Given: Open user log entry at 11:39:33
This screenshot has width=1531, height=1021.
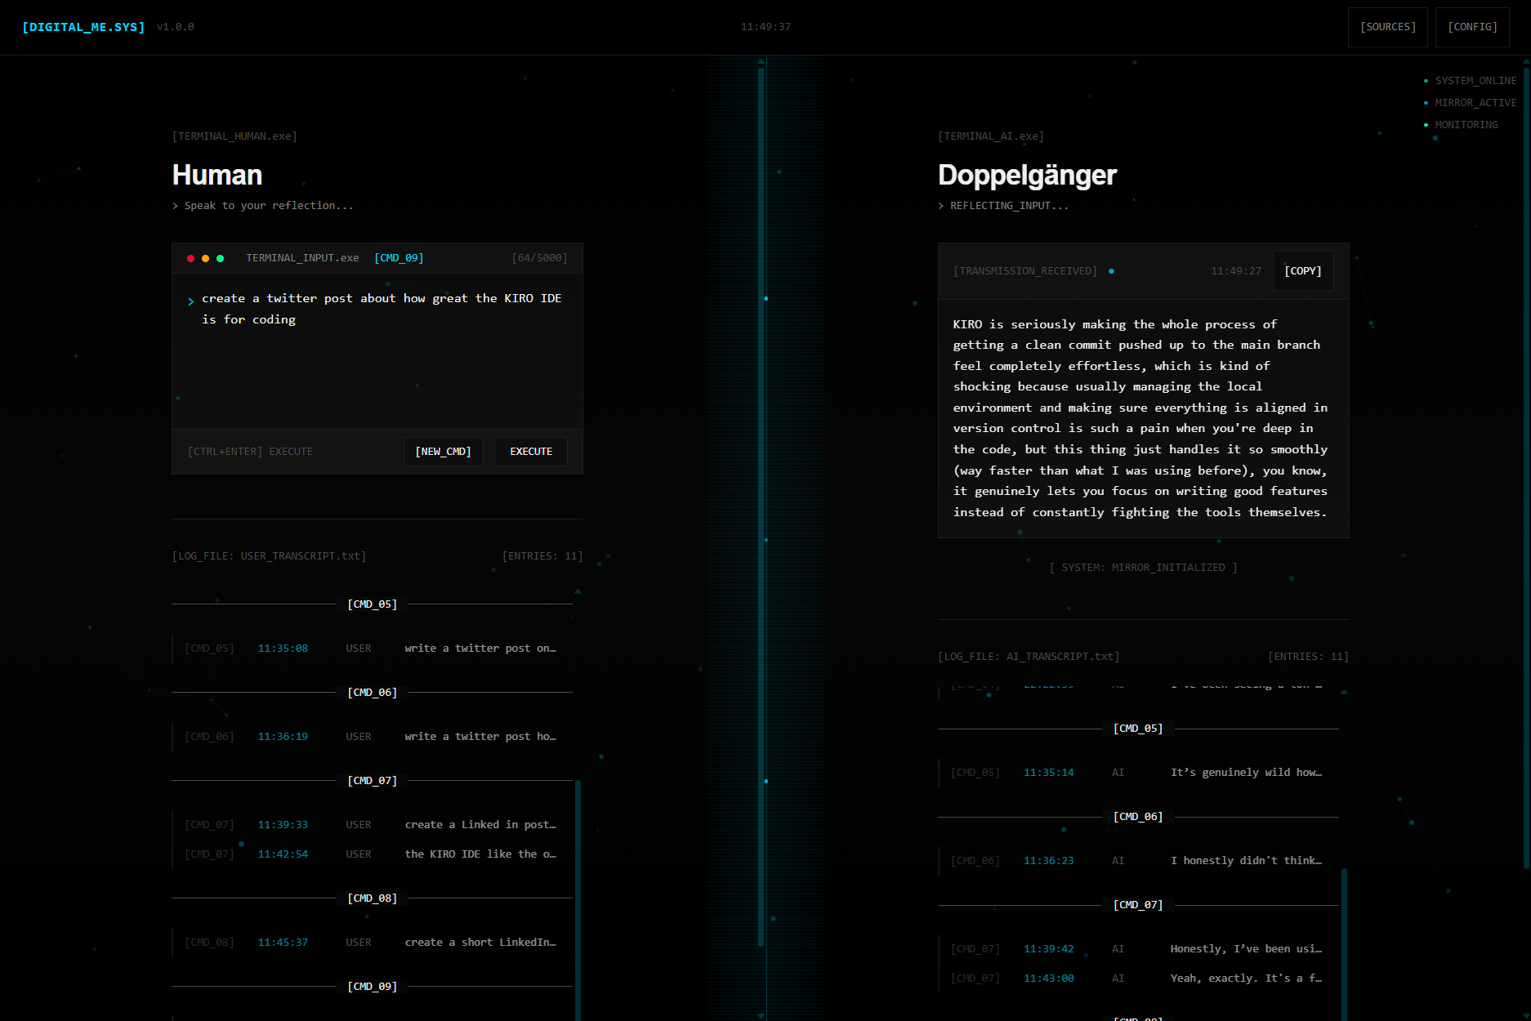Looking at the screenshot, I should tap(372, 825).
